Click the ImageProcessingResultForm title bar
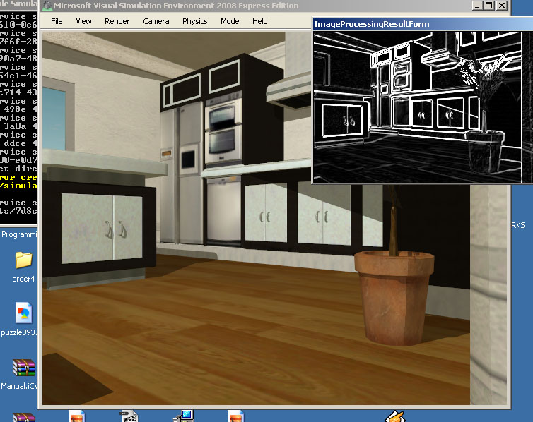Viewport: 533px width, 422px height. click(423, 24)
